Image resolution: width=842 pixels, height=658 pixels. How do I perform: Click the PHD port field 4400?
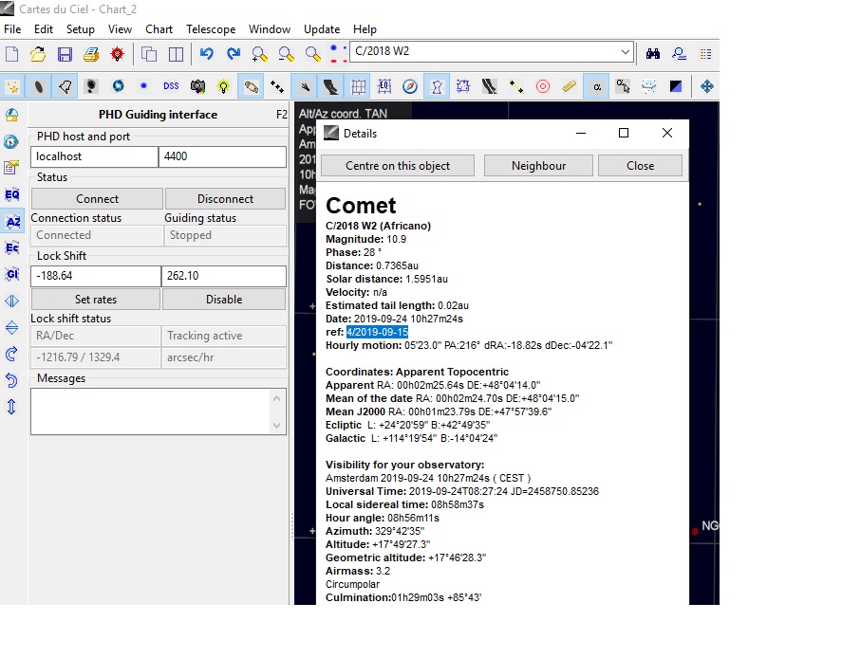(x=222, y=156)
